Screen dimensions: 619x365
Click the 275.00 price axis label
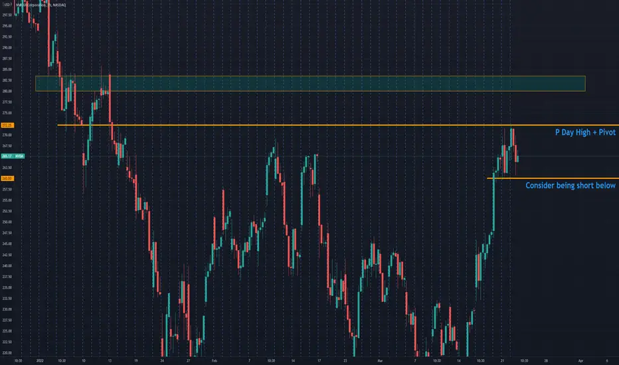pyautogui.click(x=7, y=113)
